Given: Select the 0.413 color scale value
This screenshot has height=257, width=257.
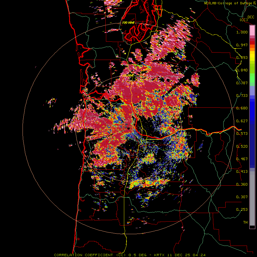Looking at the screenshot, I should click(242, 172).
